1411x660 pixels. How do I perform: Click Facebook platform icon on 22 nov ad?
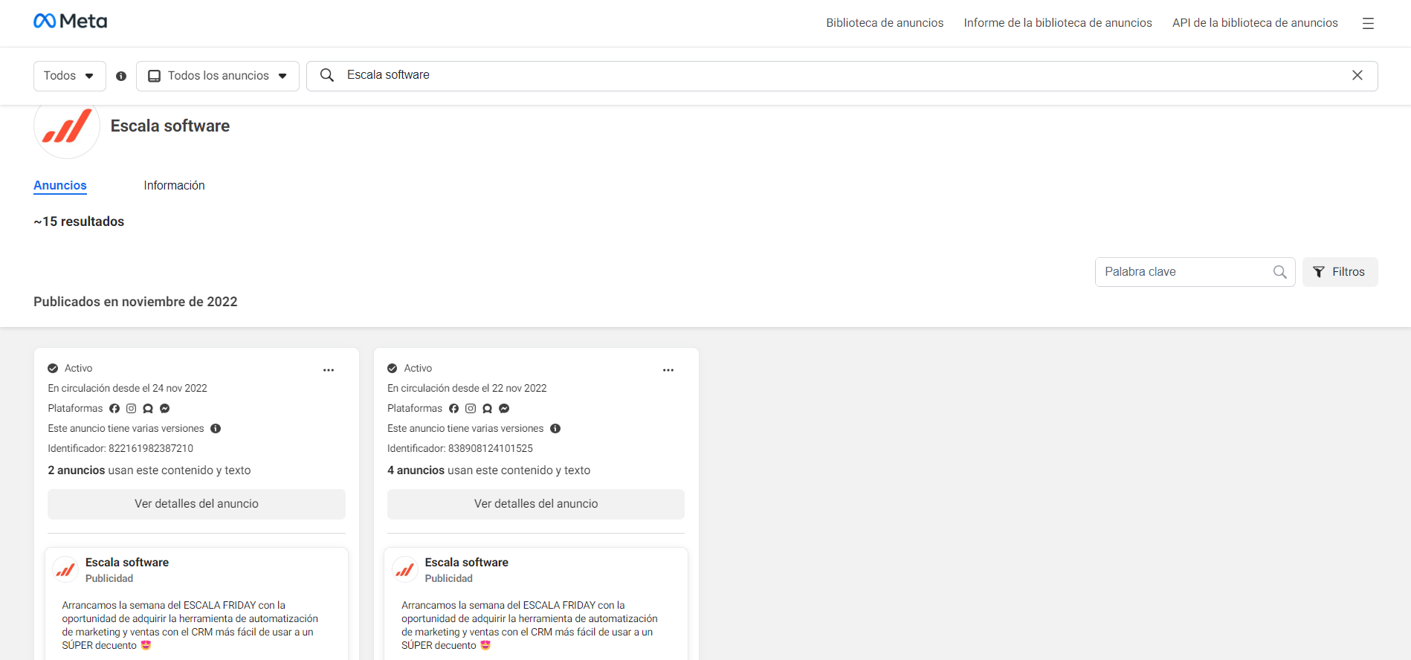453,408
